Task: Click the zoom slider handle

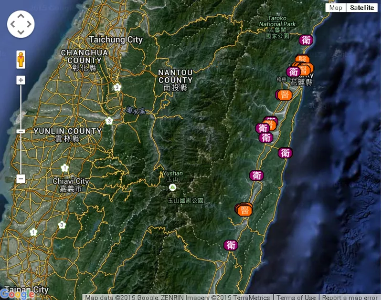Action: pyautogui.click(x=21, y=131)
